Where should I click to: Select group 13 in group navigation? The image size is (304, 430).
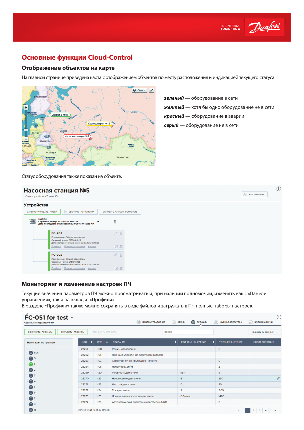(33, 410)
